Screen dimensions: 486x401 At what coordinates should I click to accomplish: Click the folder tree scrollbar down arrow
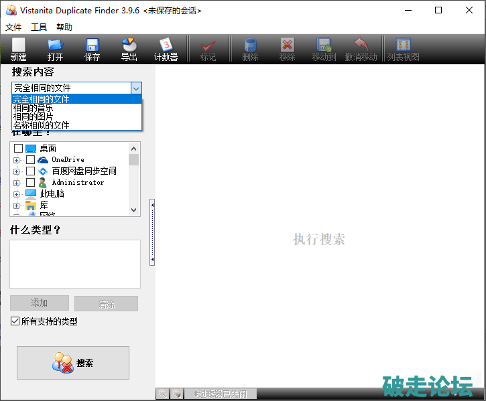134,210
